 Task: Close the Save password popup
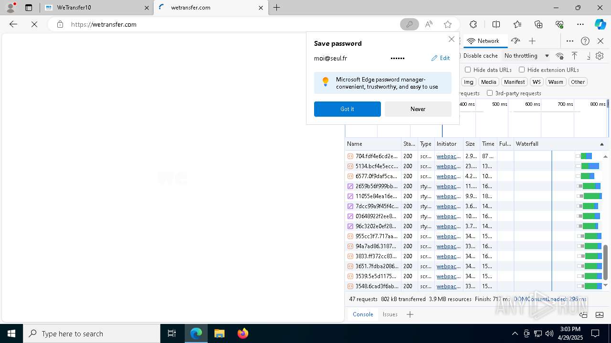point(452,39)
